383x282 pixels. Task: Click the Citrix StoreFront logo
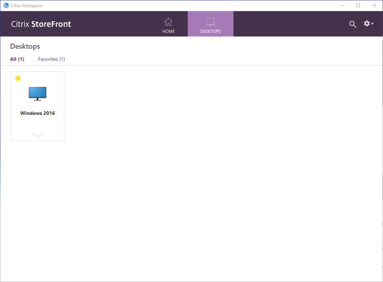[41, 24]
